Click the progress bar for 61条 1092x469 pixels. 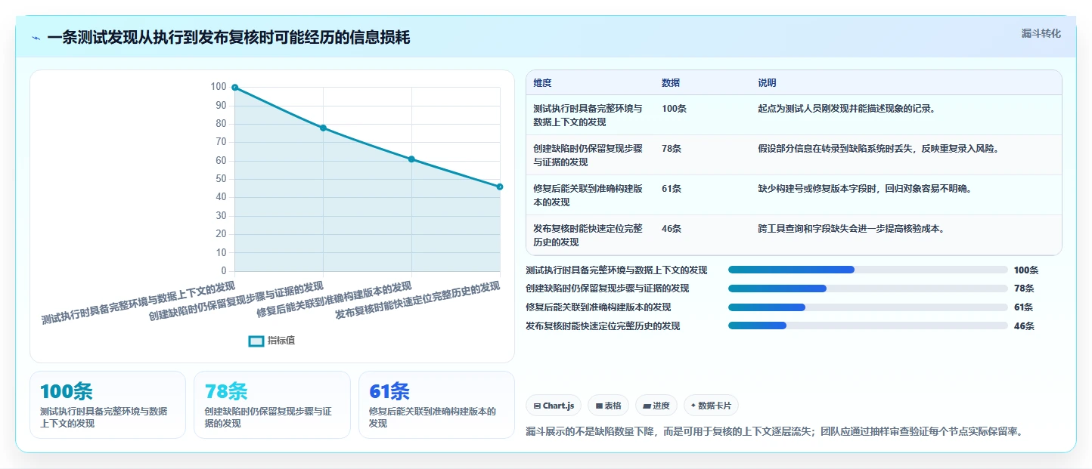point(868,307)
